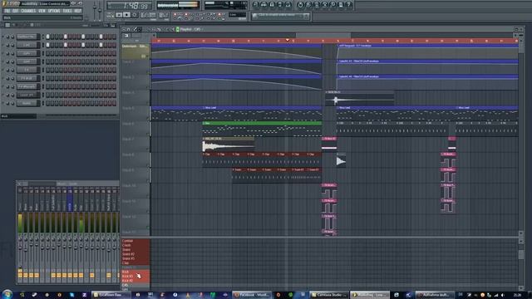Hit the transport Stop button
This screenshot has height=299, width=532.
126,15
